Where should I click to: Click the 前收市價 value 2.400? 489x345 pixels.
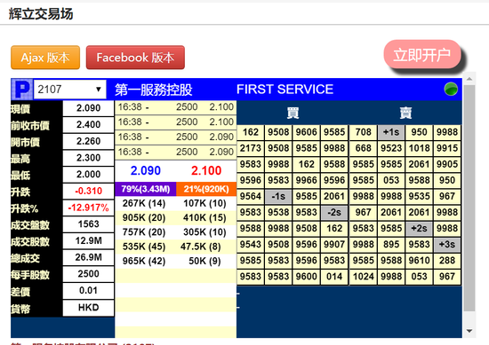[89, 125]
